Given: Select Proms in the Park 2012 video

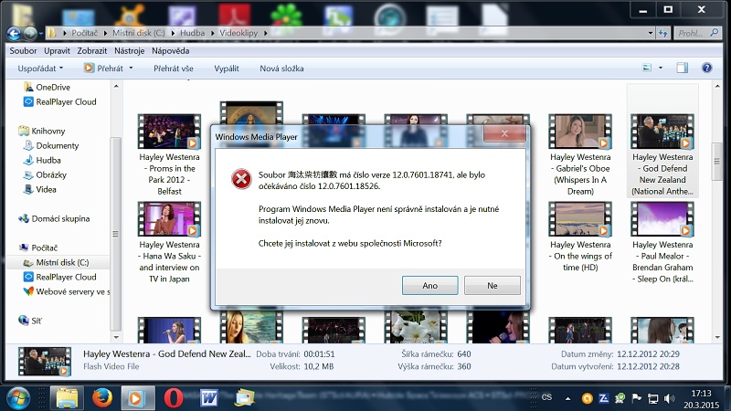Looking at the screenshot, I should click(x=169, y=154).
